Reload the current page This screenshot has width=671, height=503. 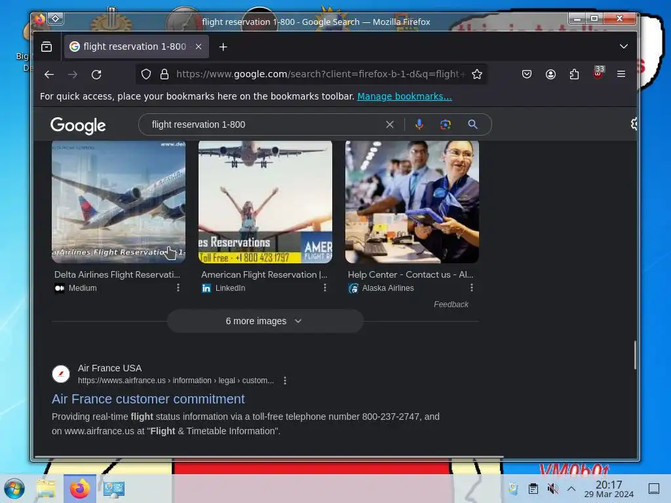[x=96, y=75]
